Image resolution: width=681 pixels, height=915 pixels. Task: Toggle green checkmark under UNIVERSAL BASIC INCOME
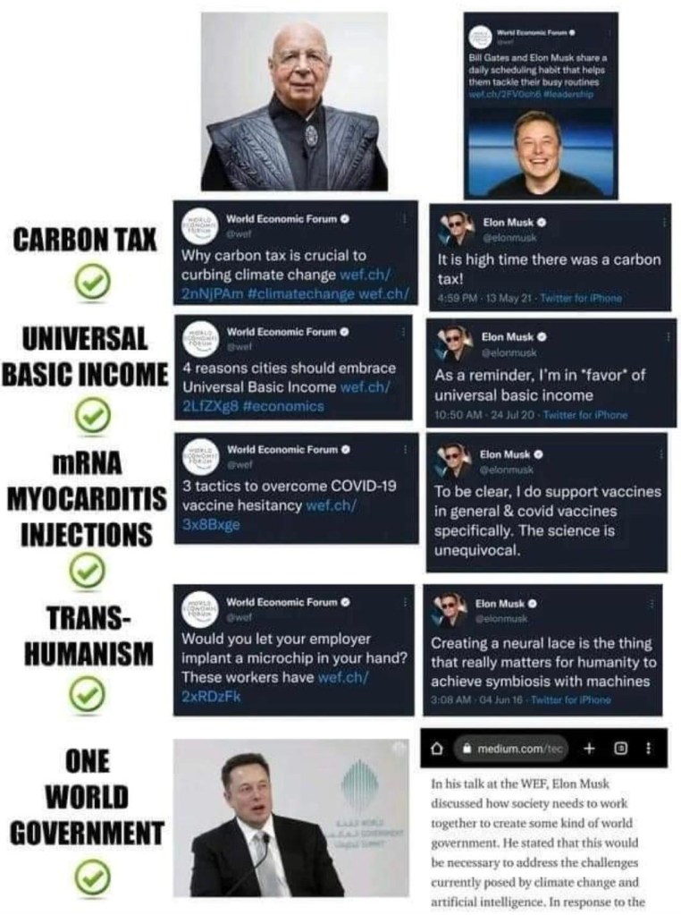(x=93, y=416)
